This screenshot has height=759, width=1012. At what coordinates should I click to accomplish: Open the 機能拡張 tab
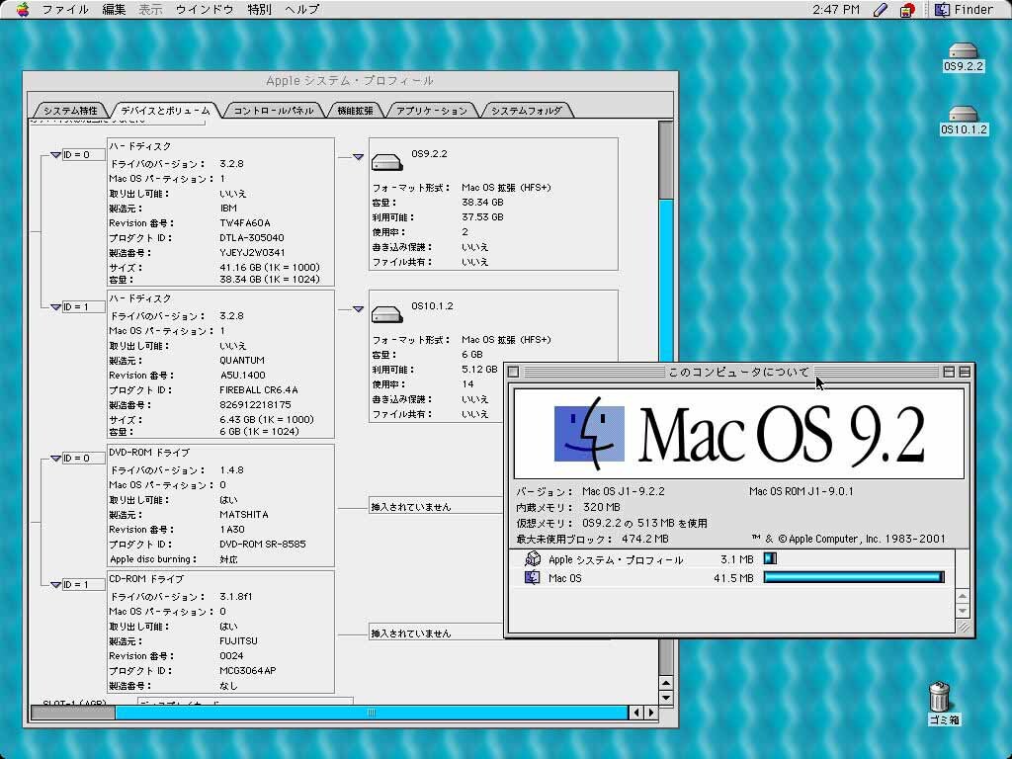(x=356, y=111)
